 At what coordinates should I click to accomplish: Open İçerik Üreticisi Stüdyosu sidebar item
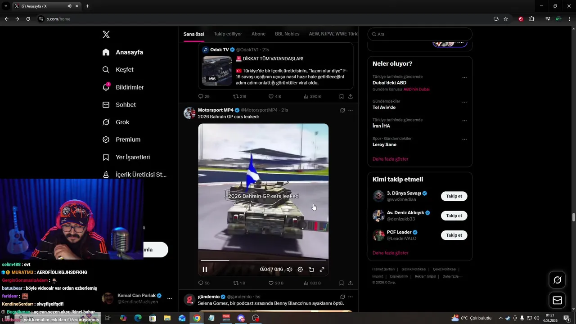pyautogui.click(x=135, y=175)
